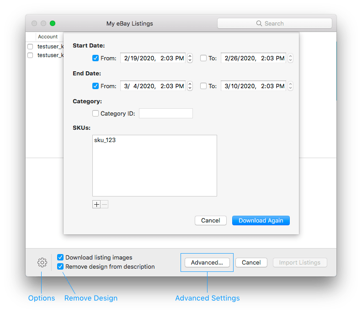Click End Date To field 3/10/2020
Image resolution: width=362 pixels, height=313 pixels.
tap(254, 86)
